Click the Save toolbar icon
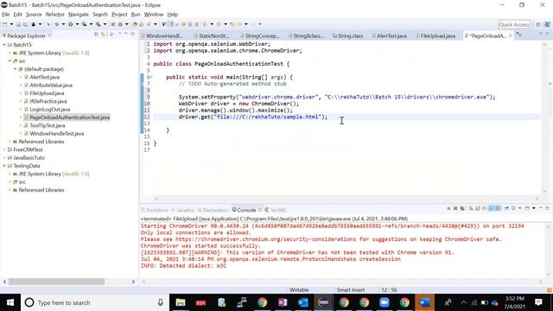This screenshot has height=311, width=553. 18,24
